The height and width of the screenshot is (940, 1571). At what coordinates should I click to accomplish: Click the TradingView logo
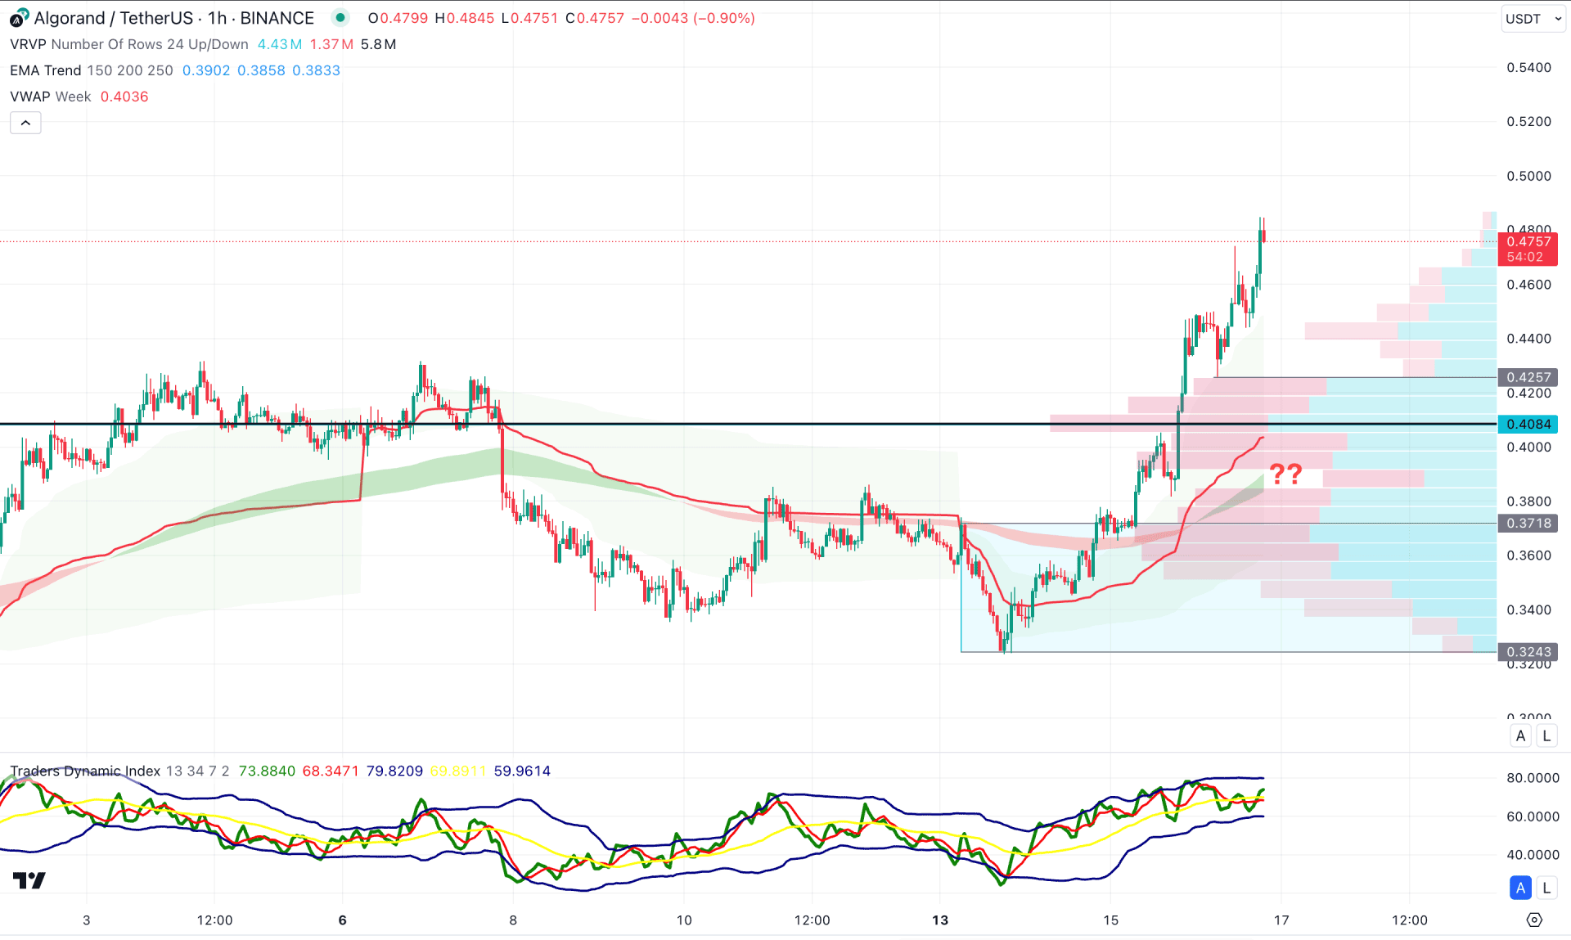tap(29, 880)
